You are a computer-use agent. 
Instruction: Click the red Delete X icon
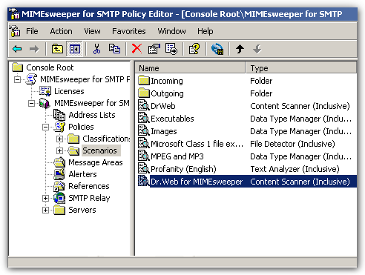pyautogui.click(x=137, y=49)
